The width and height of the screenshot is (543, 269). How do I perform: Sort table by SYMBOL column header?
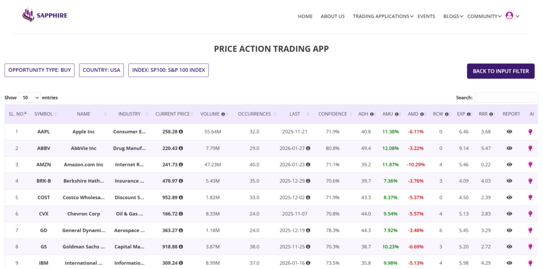coord(43,114)
